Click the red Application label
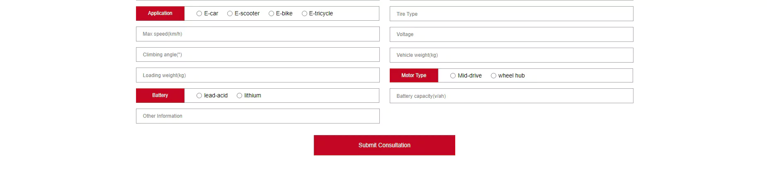 tap(160, 13)
